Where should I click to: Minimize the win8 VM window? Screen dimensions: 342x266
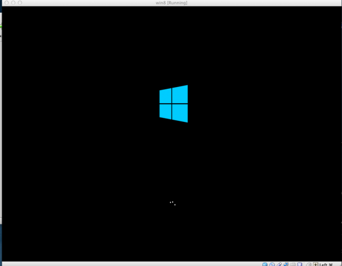point(13,3)
